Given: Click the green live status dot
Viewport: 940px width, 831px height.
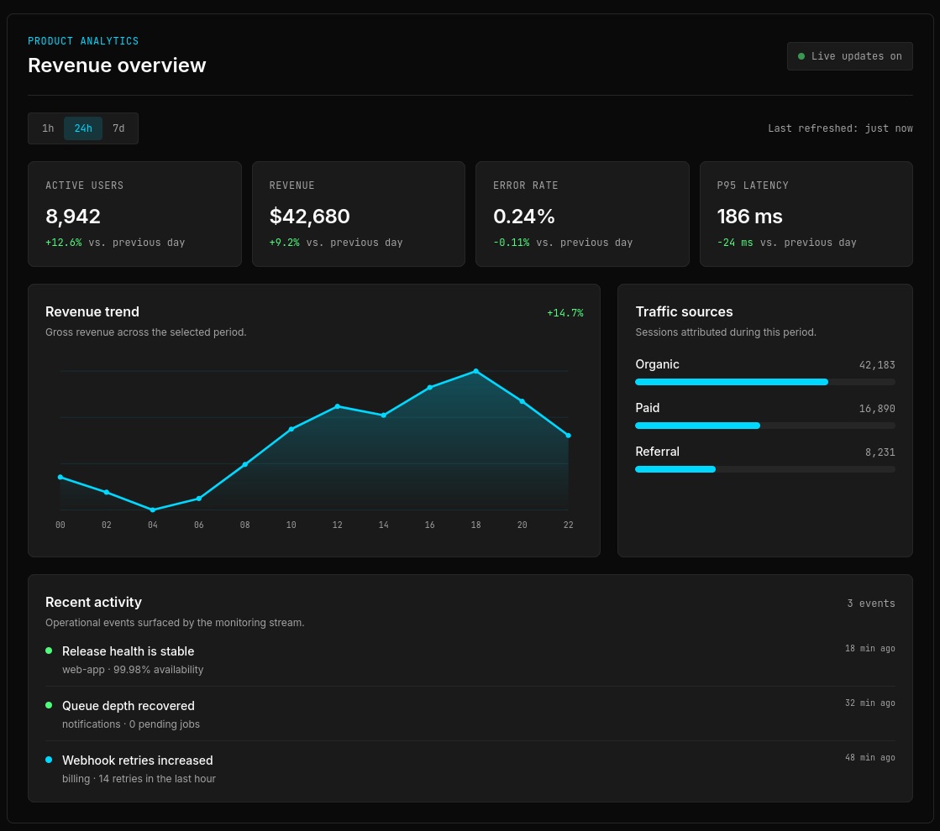Looking at the screenshot, I should (x=801, y=56).
